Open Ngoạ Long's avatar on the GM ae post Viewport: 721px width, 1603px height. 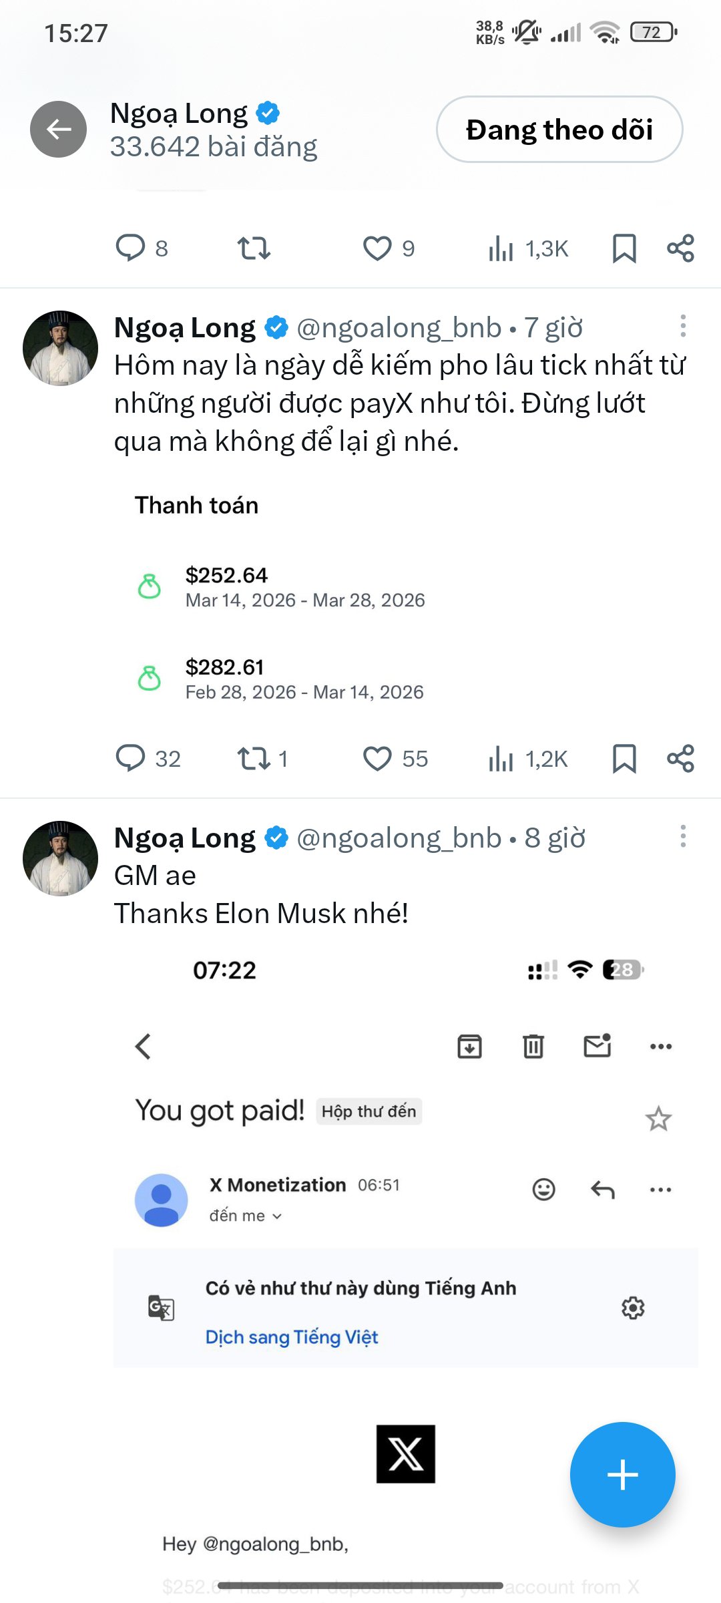coord(61,858)
